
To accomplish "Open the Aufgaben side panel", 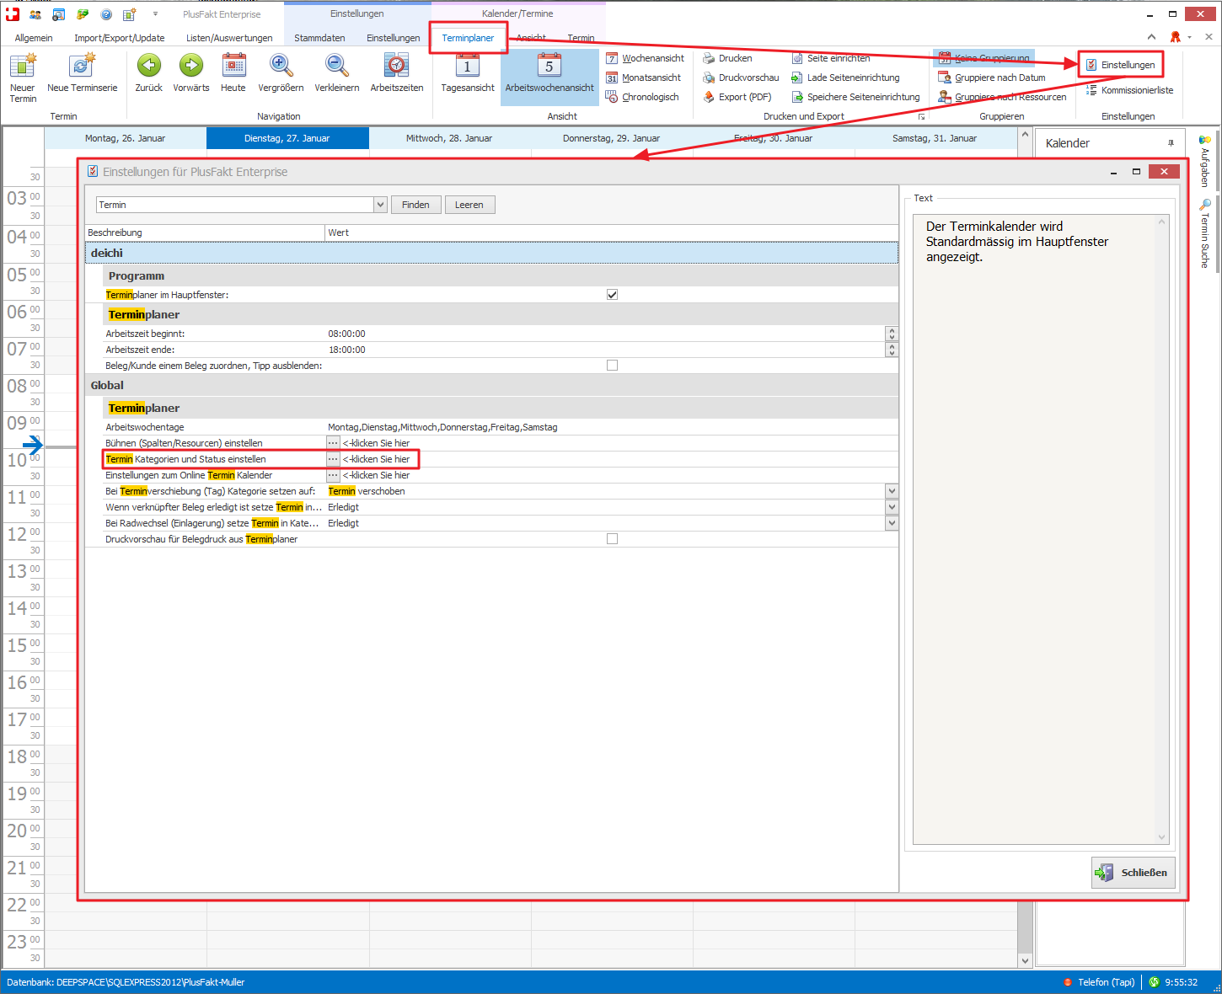I will coord(1204,160).
